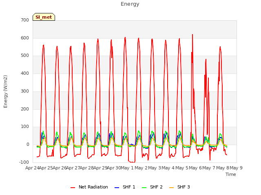This screenshot has height=195, width=261.
Task: Click the 600 y-axis tick label
Action: tap(25, 38)
